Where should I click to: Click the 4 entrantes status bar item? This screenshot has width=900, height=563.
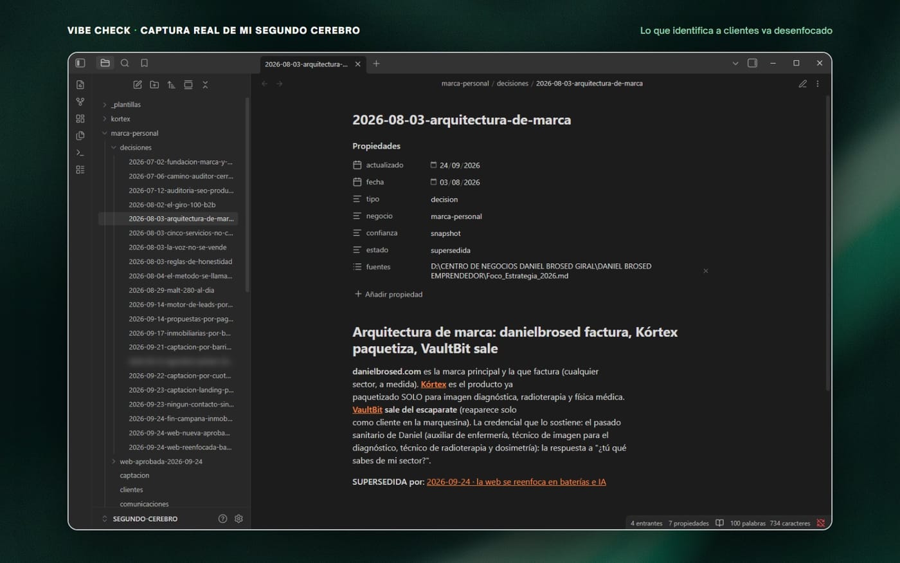click(646, 523)
